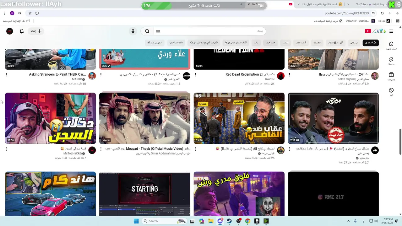Open Steam from the taskbar

[230, 221]
